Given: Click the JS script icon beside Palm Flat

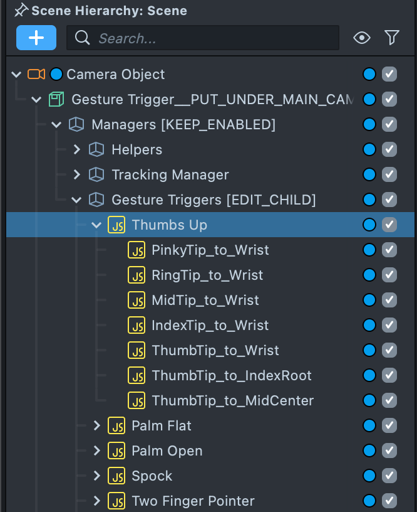Looking at the screenshot, I should coord(116,425).
